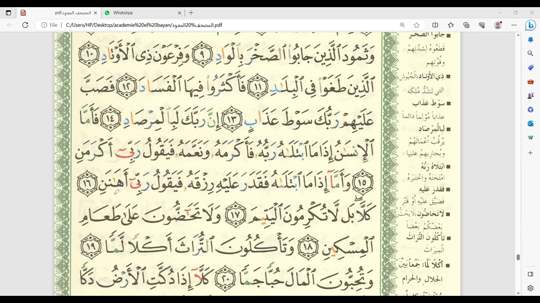The width and height of the screenshot is (540, 303).
Task: Refresh the current page
Action: pyautogui.click(x=25, y=25)
